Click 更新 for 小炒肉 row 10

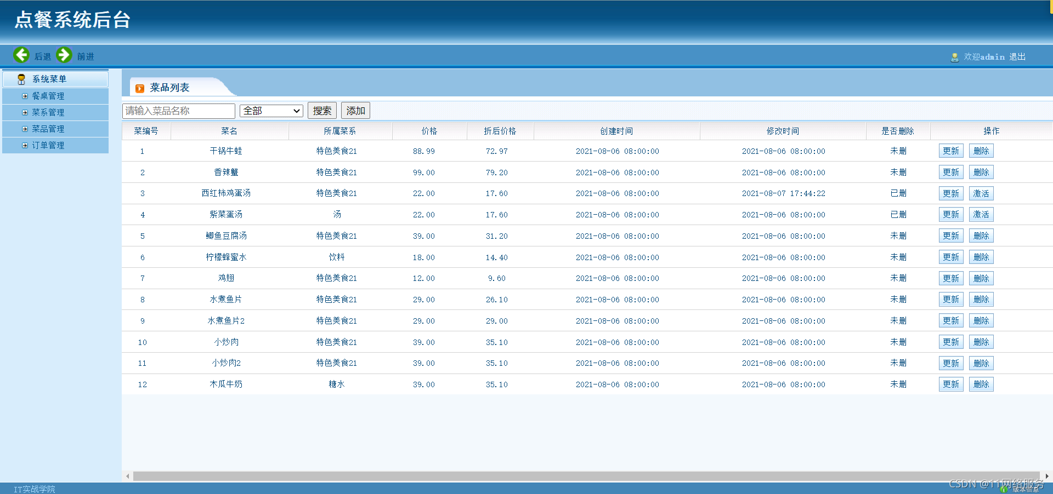point(951,342)
